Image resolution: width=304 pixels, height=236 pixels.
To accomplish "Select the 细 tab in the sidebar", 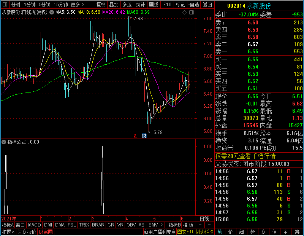I will click(241, 232).
